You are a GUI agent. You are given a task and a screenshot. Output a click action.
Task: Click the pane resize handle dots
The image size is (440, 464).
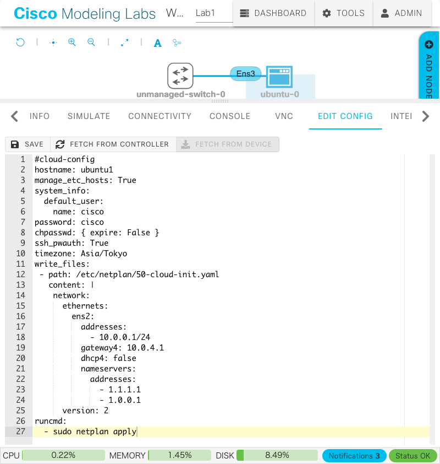tap(220, 101)
